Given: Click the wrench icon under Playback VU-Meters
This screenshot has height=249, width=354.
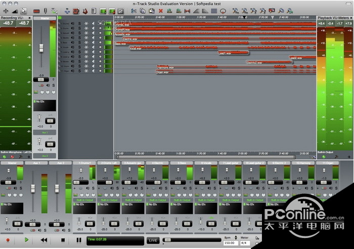Looking at the screenshot, I should coord(336,157).
